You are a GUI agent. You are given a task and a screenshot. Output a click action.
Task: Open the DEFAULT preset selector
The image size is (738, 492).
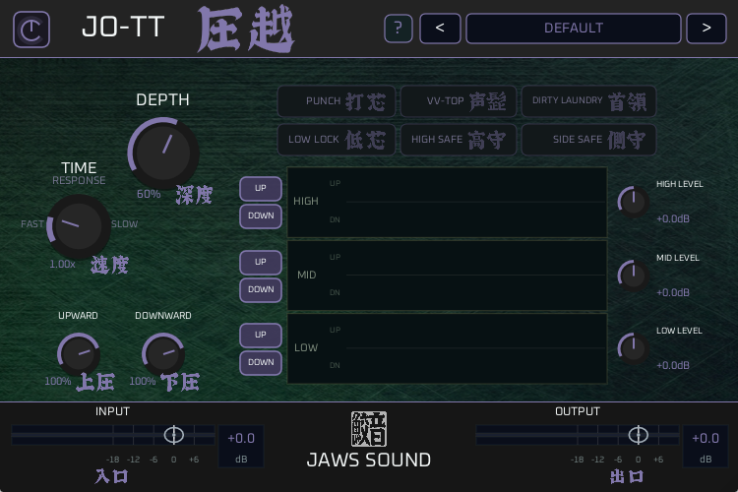pyautogui.click(x=574, y=29)
